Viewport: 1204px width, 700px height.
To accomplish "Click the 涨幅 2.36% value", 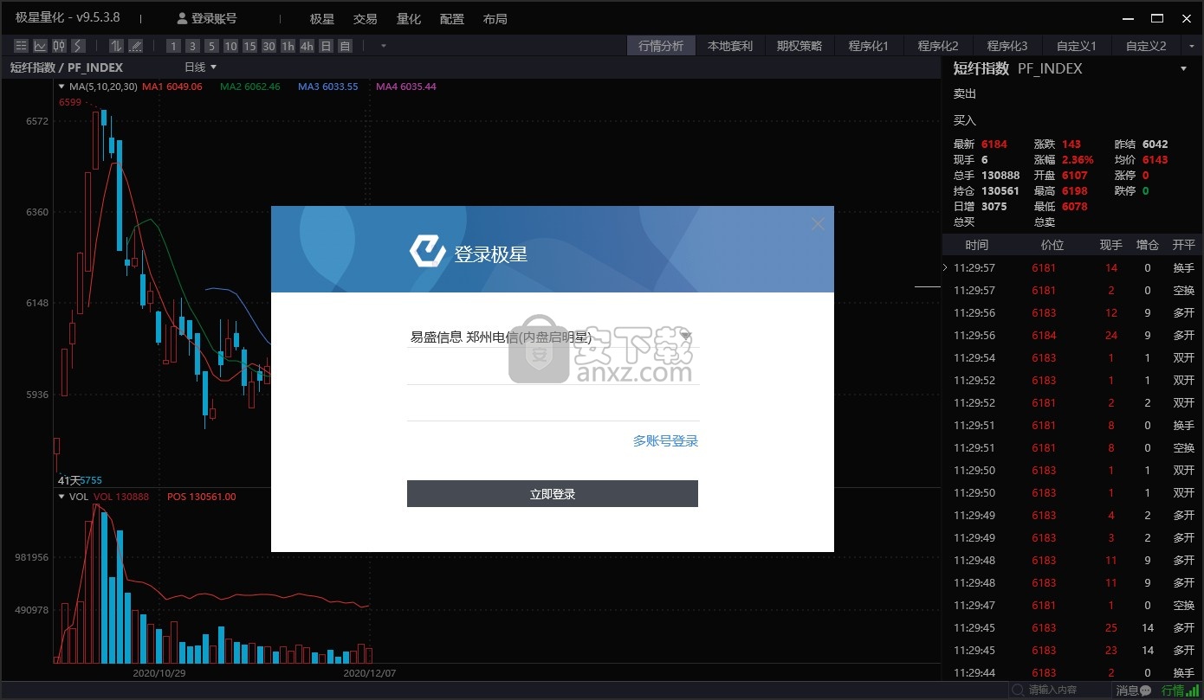I will 1078,160.
